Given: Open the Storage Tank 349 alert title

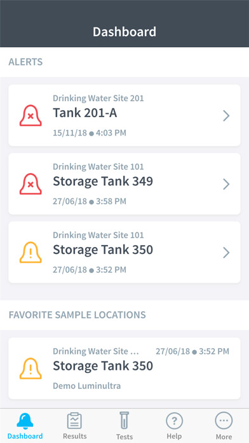Looking at the screenshot, I should click(103, 181).
